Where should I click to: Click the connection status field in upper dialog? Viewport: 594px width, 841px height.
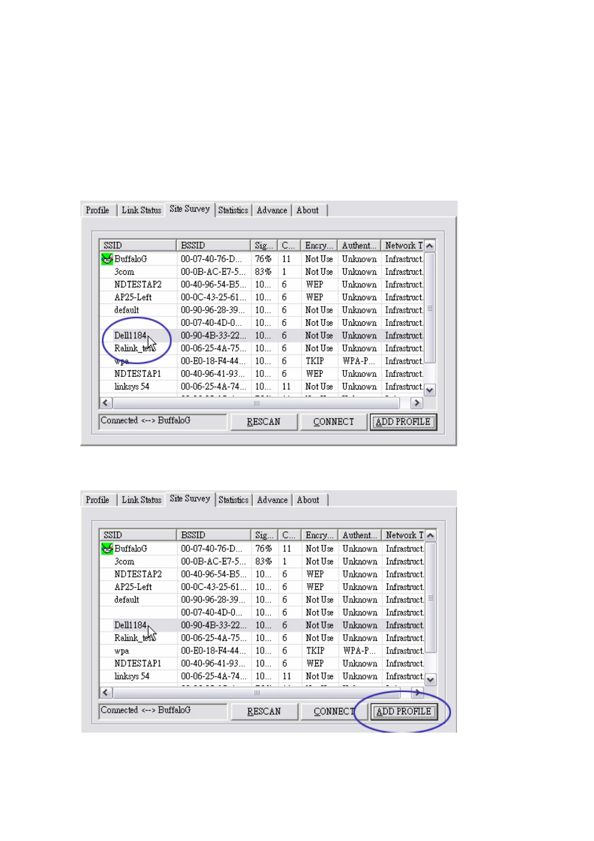163,422
